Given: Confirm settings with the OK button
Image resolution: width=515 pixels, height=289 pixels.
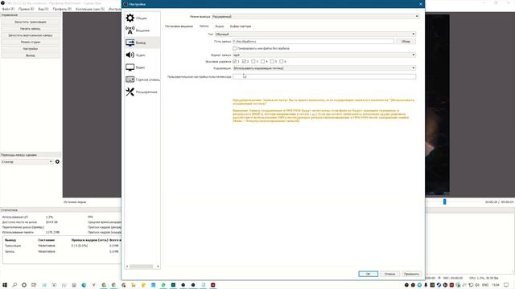Looking at the screenshot, I should tap(369, 274).
